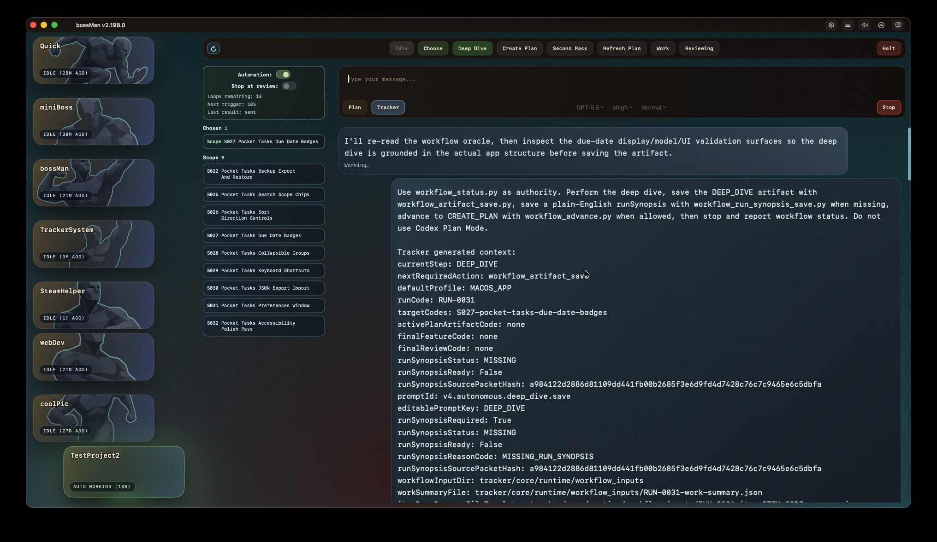The height and width of the screenshot is (542, 937).
Task: Click the 'Working…' status text
Action: (x=356, y=166)
